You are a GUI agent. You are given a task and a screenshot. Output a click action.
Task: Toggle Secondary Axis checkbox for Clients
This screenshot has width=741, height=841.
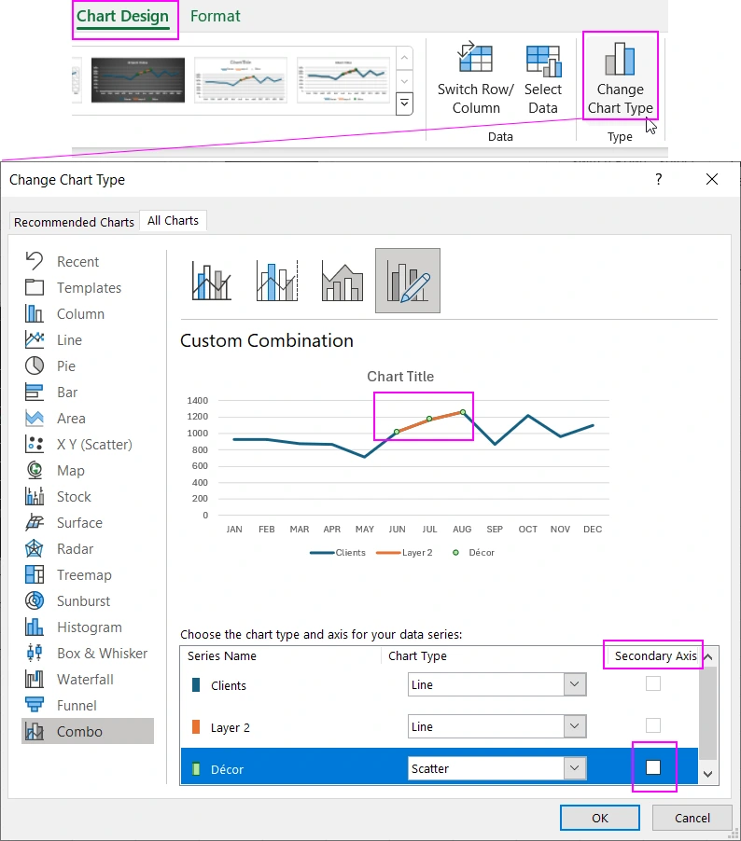pos(653,684)
